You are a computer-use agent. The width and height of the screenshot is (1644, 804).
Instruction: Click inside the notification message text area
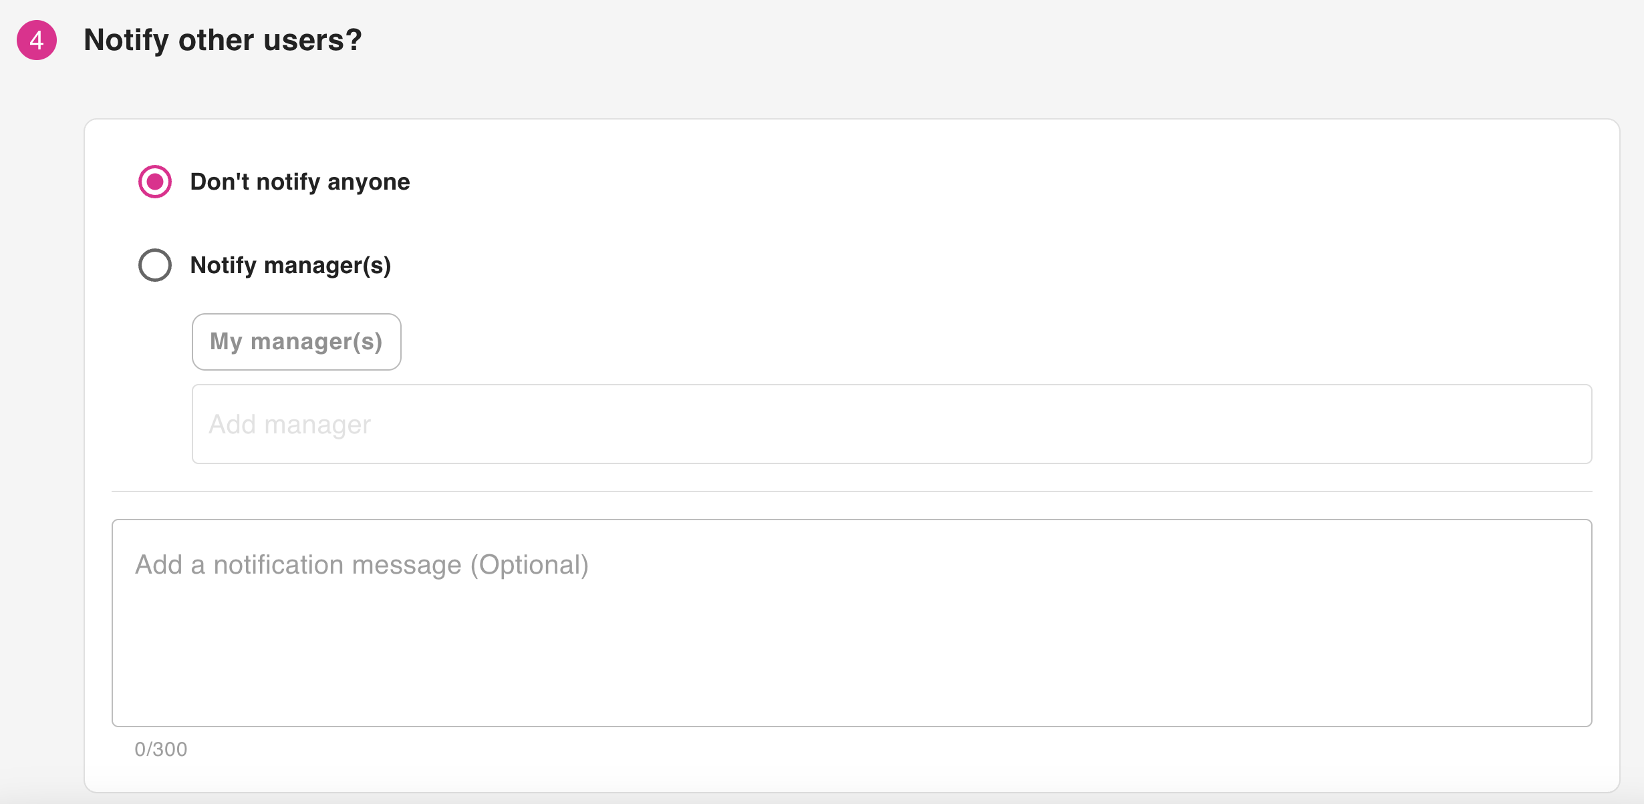851,622
